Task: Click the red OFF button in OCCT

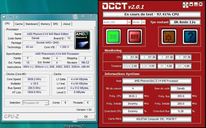Action: (135, 36)
